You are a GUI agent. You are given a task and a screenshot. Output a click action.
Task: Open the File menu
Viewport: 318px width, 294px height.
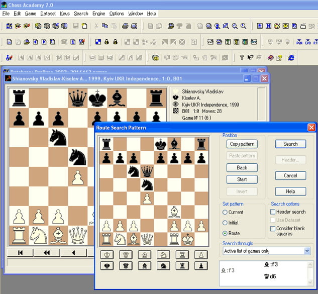pos(6,14)
